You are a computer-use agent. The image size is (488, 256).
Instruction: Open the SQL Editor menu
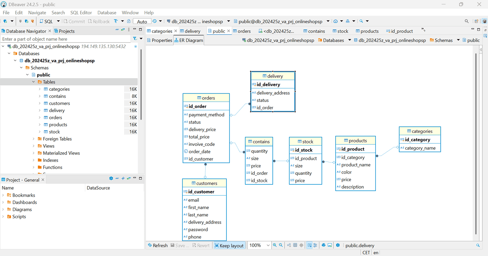tap(81, 13)
